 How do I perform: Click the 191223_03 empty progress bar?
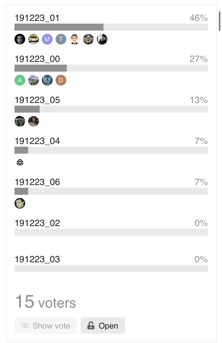111,268
